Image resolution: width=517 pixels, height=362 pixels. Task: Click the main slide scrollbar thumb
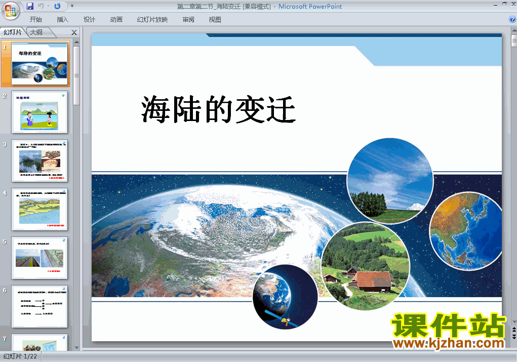(x=514, y=41)
